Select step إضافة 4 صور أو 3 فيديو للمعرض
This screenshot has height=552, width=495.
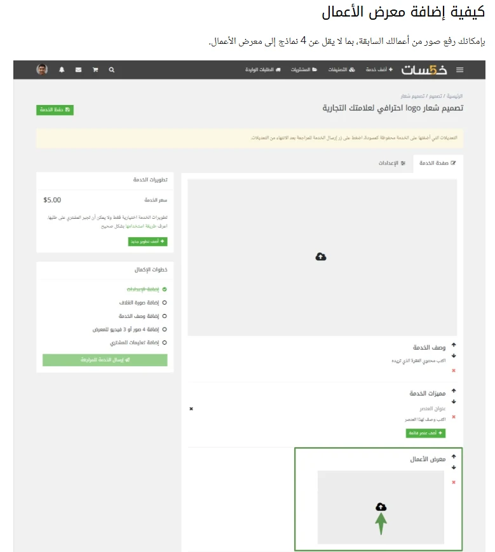point(130,329)
